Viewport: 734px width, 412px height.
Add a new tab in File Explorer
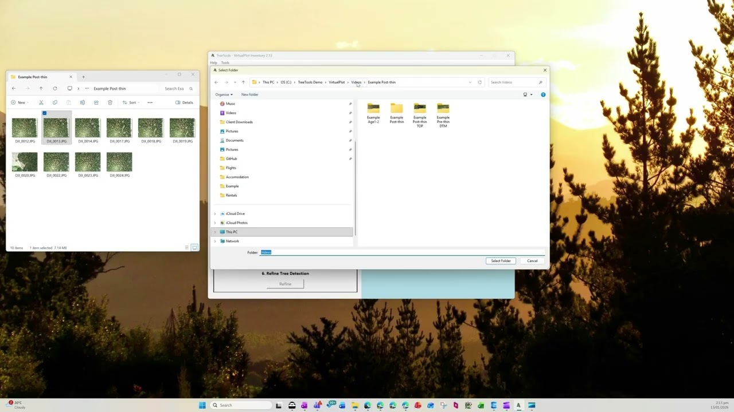tap(83, 77)
